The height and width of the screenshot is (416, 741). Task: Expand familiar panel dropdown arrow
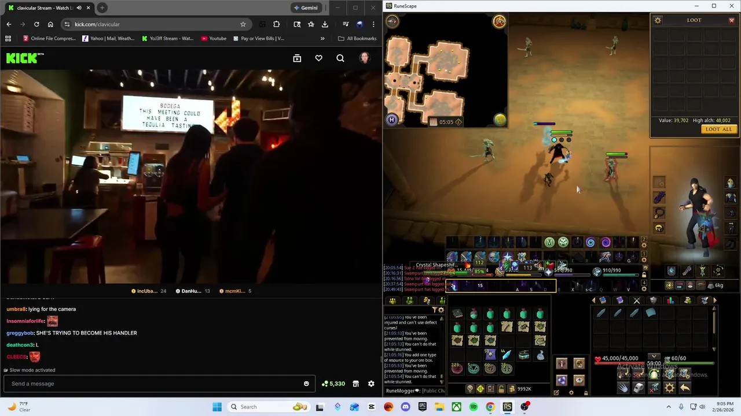(x=654, y=356)
